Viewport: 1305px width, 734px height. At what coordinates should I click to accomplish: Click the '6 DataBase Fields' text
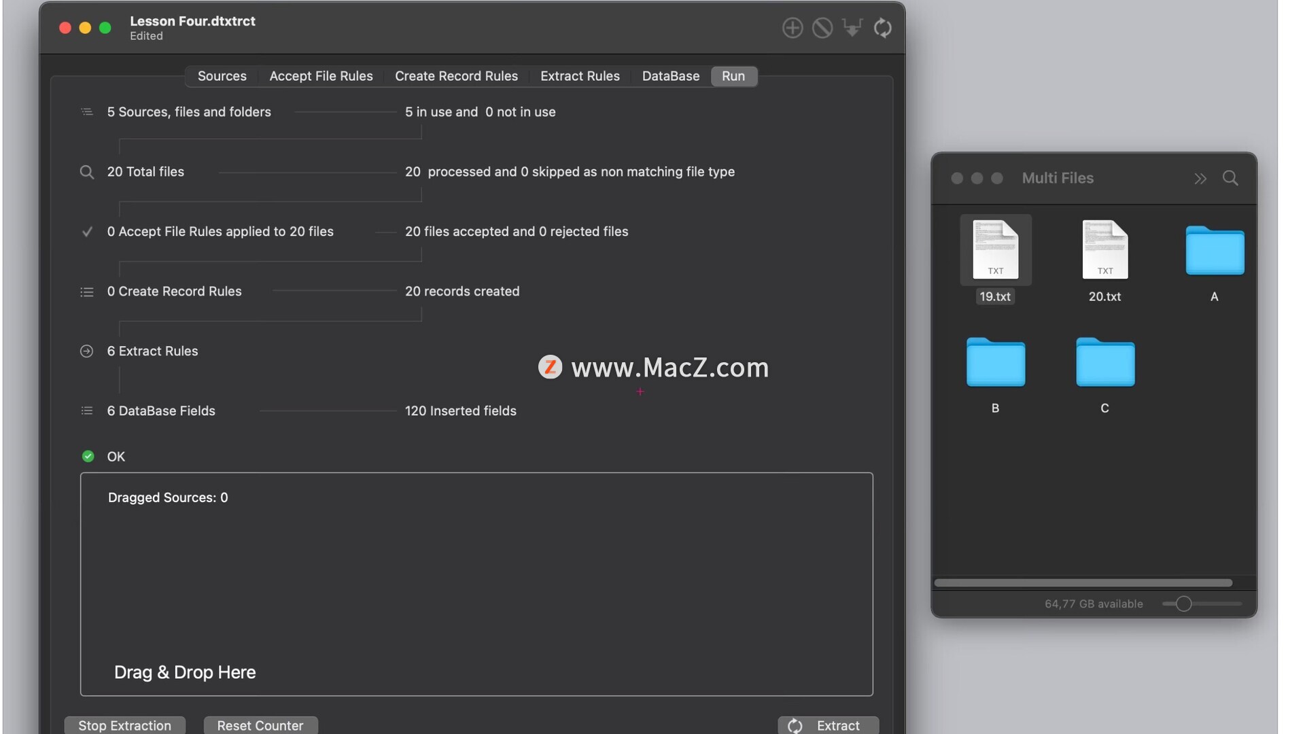pos(161,410)
